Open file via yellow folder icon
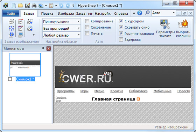 click(x=21, y=6)
